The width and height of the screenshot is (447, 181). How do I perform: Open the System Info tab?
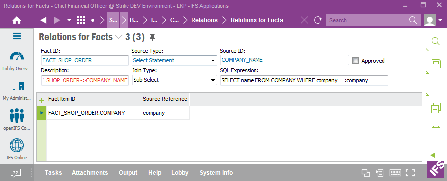(216, 173)
